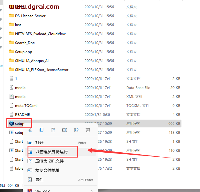Choose 打开 from the context menu
This screenshot has width=200, height=192.
coord(39,142)
